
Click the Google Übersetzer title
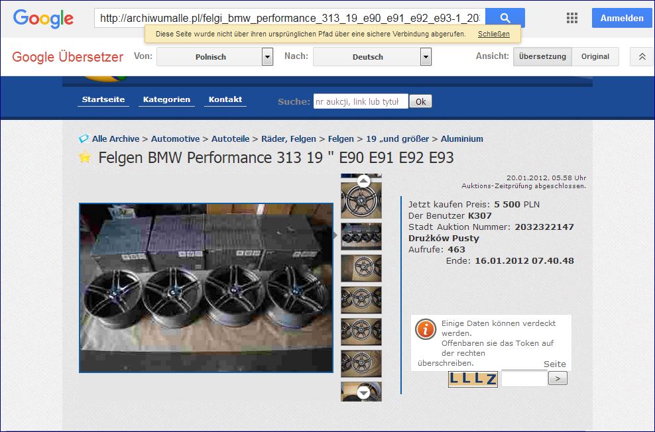[x=68, y=57]
